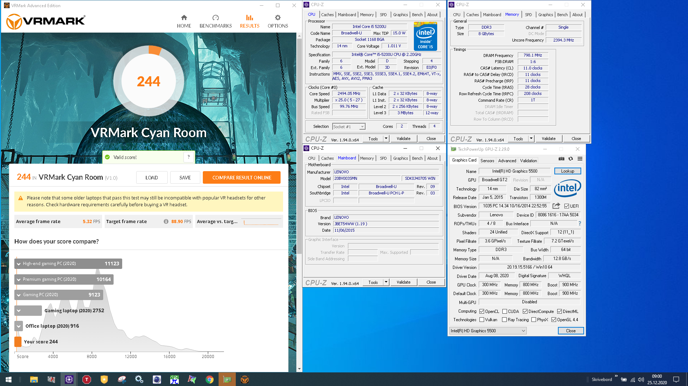Click the gears taskbar icon

139,379
